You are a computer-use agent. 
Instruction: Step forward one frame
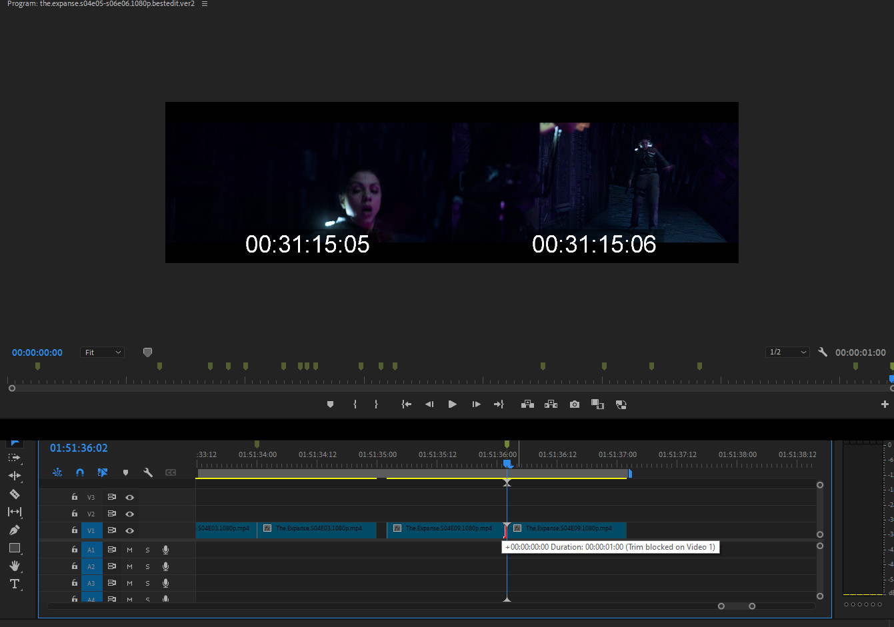[476, 404]
